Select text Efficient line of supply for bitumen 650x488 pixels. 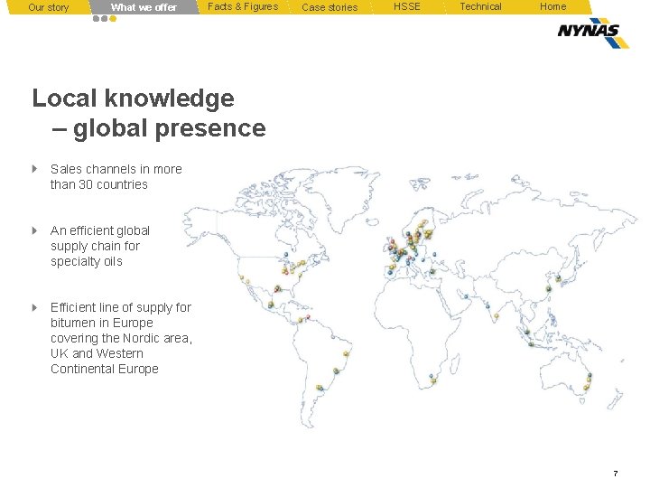[121, 338]
